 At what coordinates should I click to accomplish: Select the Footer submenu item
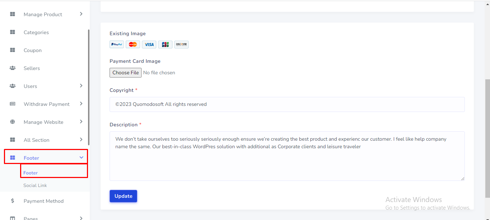(31, 173)
